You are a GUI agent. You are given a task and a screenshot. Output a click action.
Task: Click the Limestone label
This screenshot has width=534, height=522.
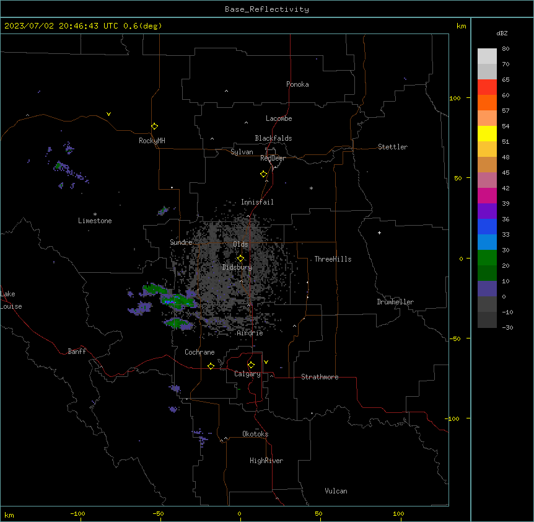tap(95, 221)
